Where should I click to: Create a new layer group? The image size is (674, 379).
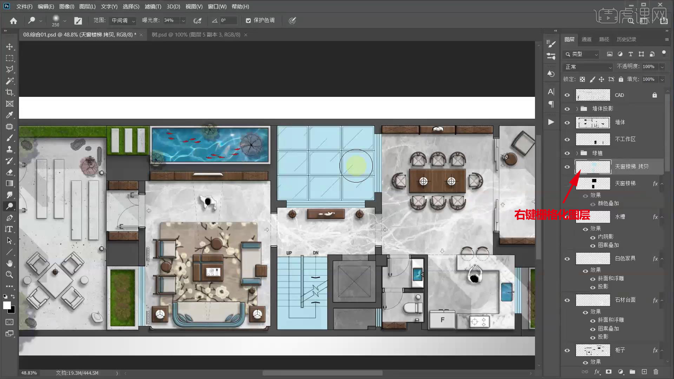click(x=632, y=372)
